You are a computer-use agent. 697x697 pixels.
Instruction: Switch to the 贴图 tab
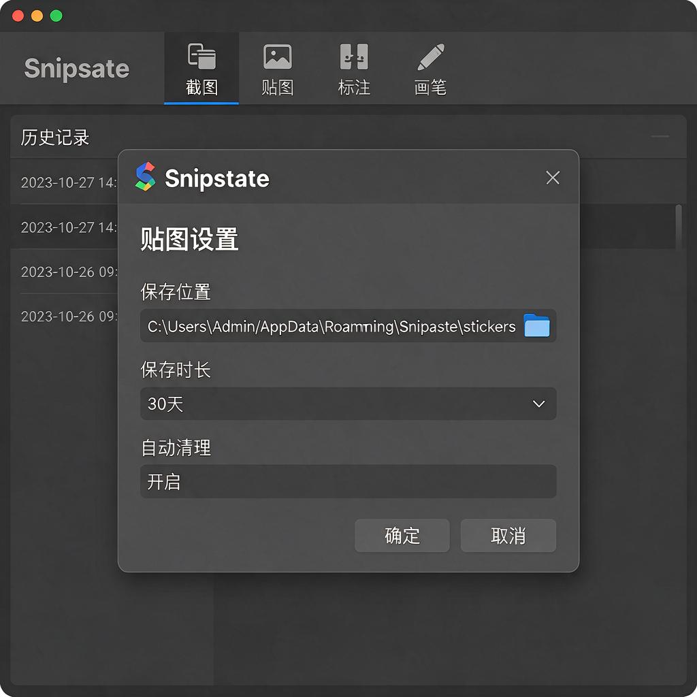[278, 69]
